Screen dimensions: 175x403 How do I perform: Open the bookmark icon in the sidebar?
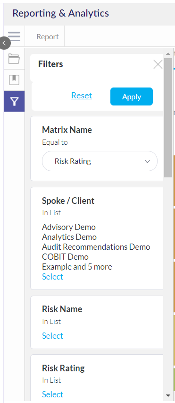click(x=14, y=80)
